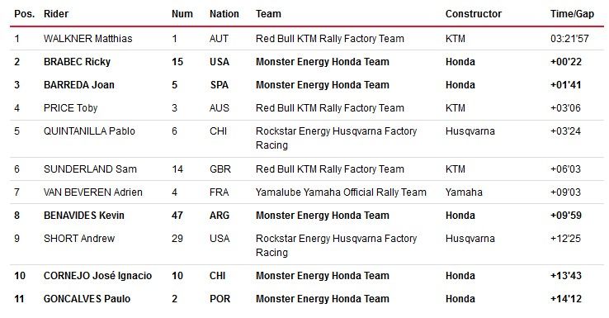Select GONCALVES Paulo rider name
The width and height of the screenshot is (609, 318).
click(87, 298)
